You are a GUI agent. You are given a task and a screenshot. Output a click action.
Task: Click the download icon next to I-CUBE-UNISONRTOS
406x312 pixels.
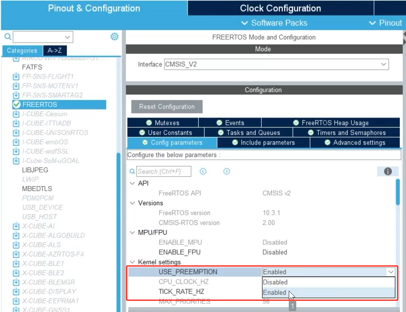click(x=16, y=133)
